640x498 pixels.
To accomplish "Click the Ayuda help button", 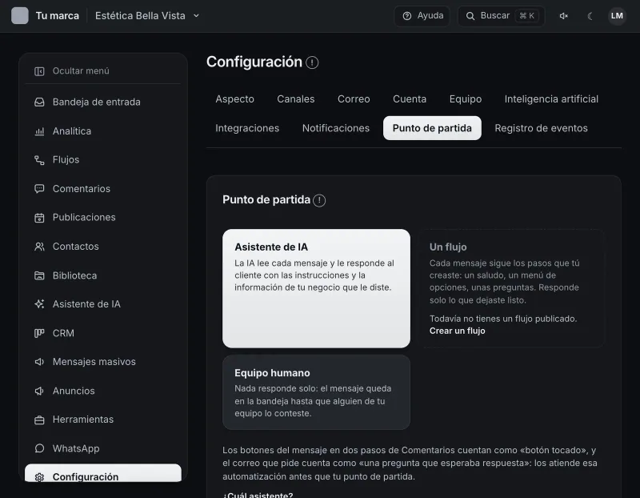I will (422, 16).
